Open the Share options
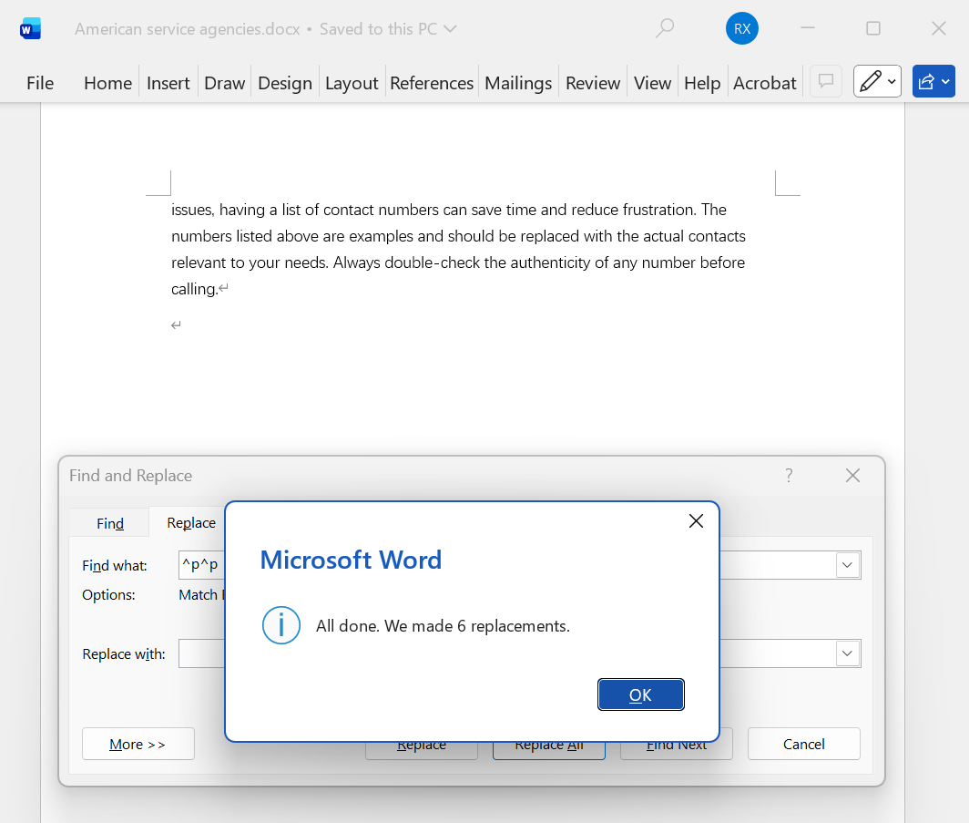The width and height of the screenshot is (969, 823). pyautogui.click(x=933, y=81)
